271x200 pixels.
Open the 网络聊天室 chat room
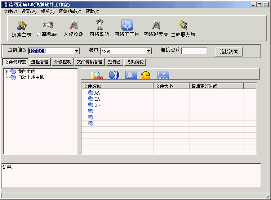click(x=156, y=26)
